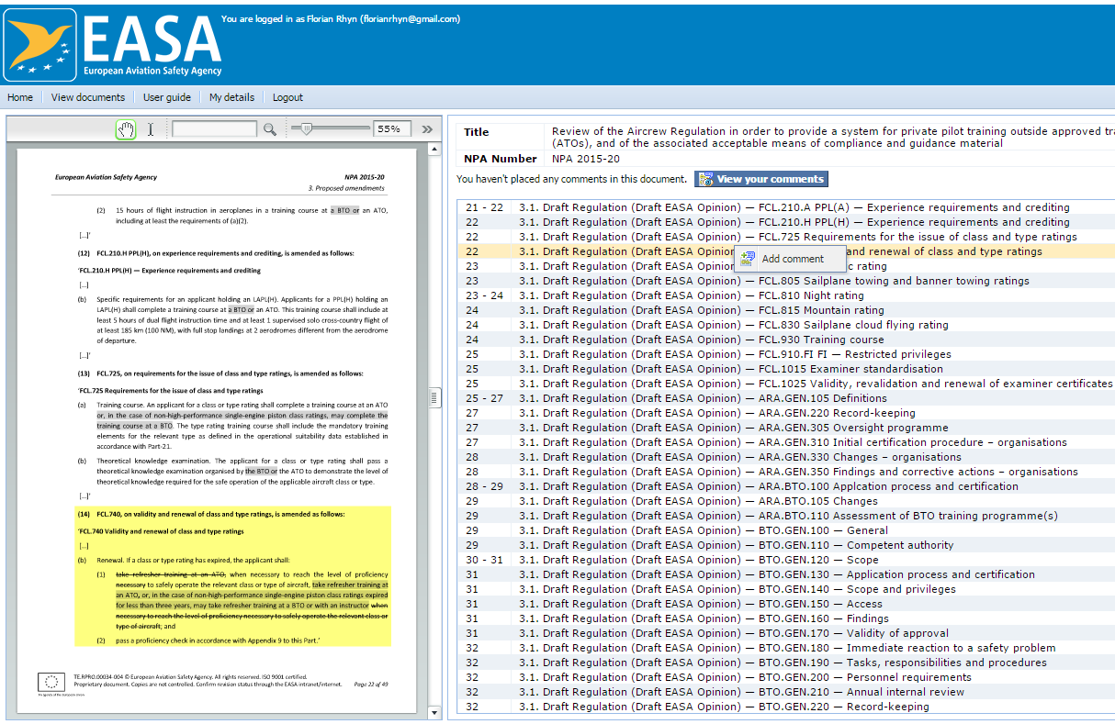Focus the document search text box
Viewport: 1115px width, 724px height.
[x=215, y=129]
